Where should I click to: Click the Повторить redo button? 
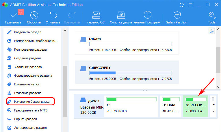[72, 18]
